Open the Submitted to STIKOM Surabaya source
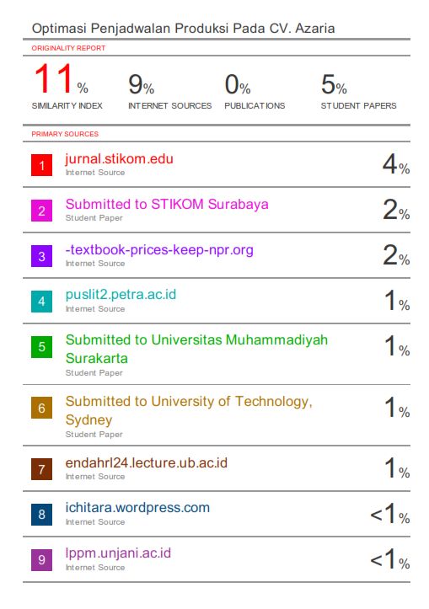The image size is (429, 609). tap(167, 205)
